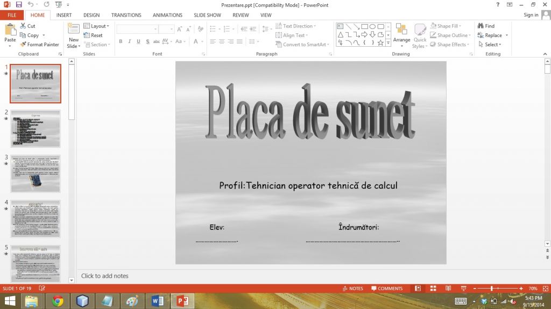This screenshot has width=551, height=309.
Task: Fit slide to current window icon
Action: click(x=545, y=289)
